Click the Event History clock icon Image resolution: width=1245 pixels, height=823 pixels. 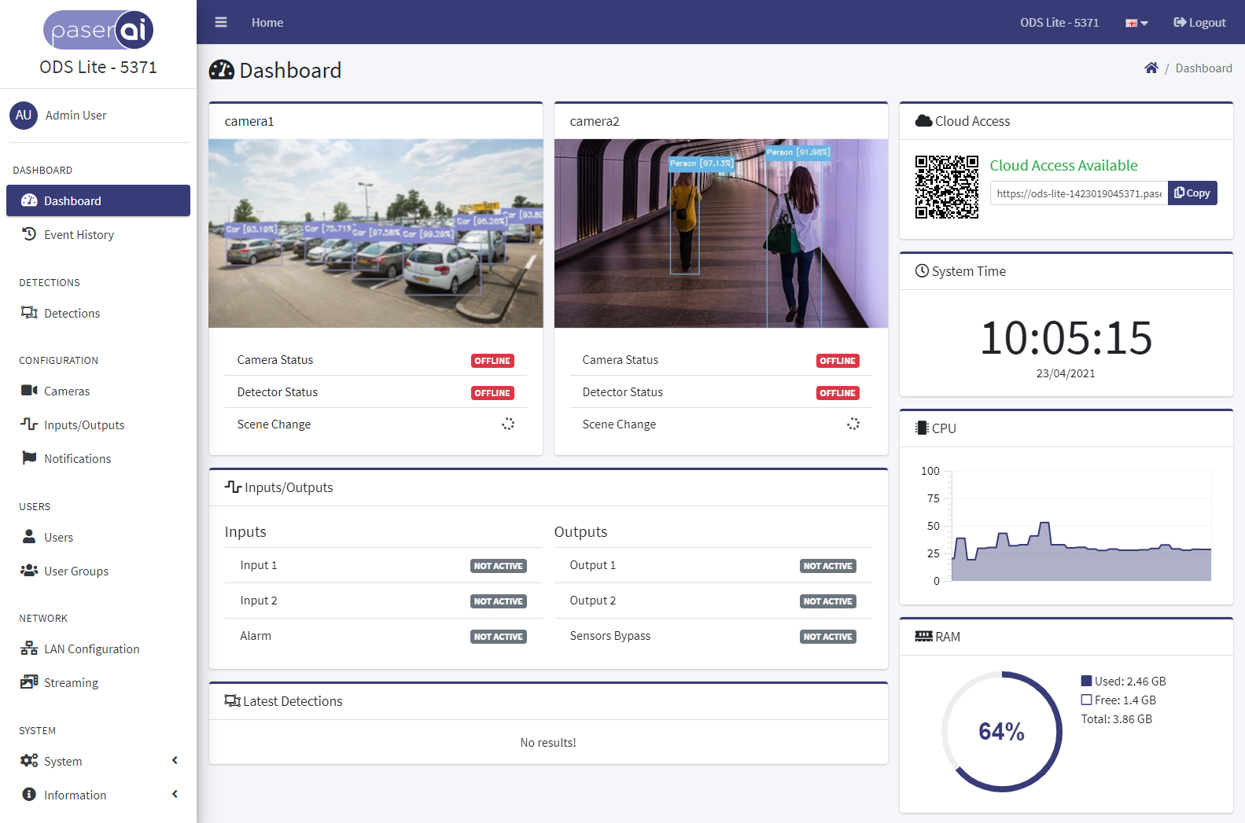(29, 234)
